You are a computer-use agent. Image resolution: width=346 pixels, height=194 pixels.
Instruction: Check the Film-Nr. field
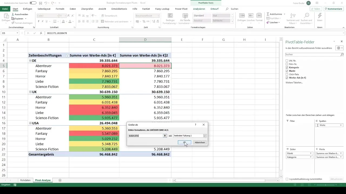coord(287,64)
